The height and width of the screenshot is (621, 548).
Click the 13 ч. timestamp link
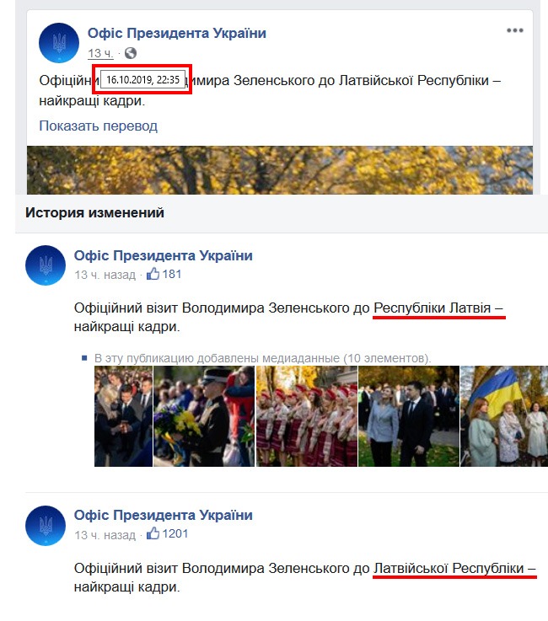coord(100,53)
